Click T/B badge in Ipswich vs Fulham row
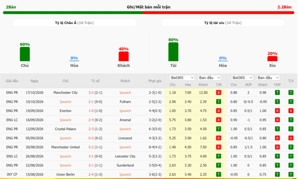The image size is (299, 179). pyautogui.click(x=218, y=102)
